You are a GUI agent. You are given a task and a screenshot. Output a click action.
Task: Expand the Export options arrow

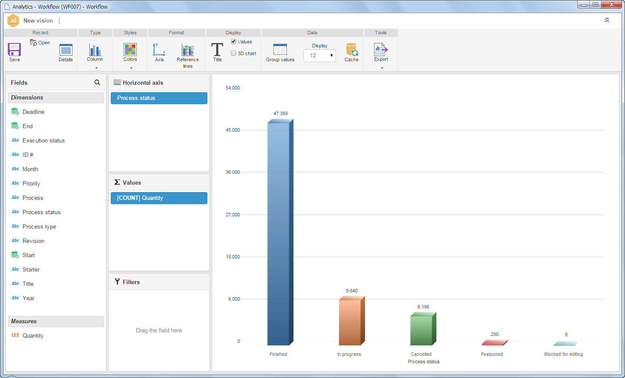[x=382, y=68]
